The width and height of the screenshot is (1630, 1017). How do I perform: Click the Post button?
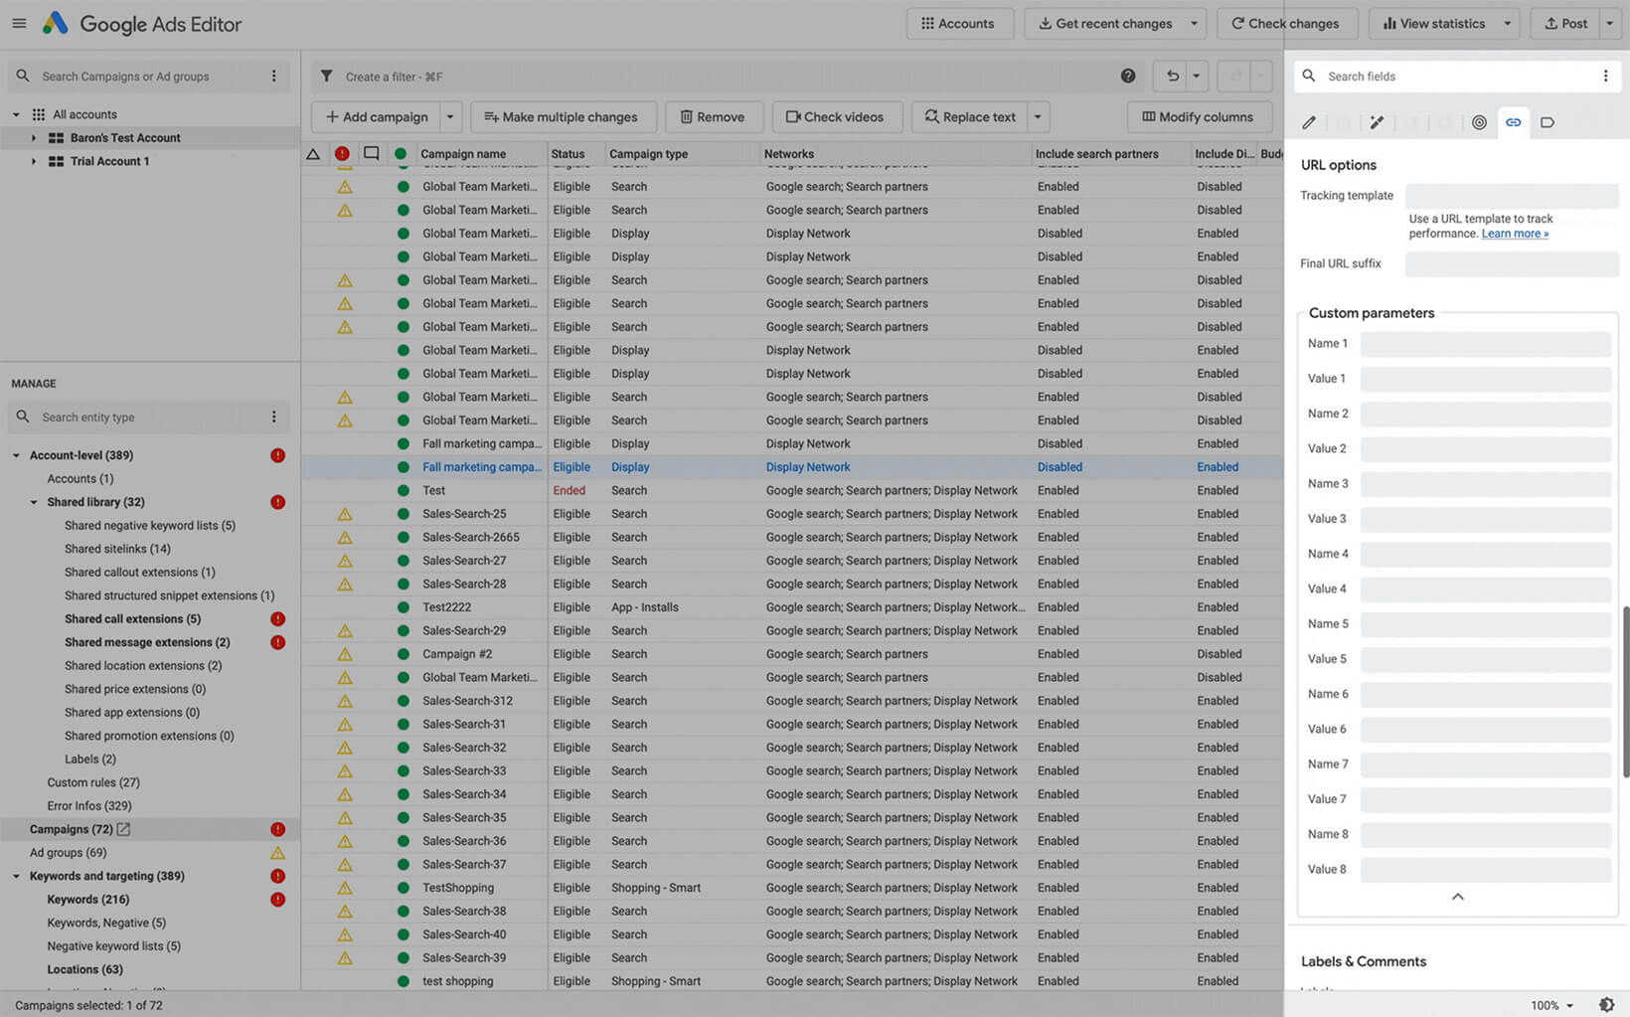click(x=1565, y=23)
